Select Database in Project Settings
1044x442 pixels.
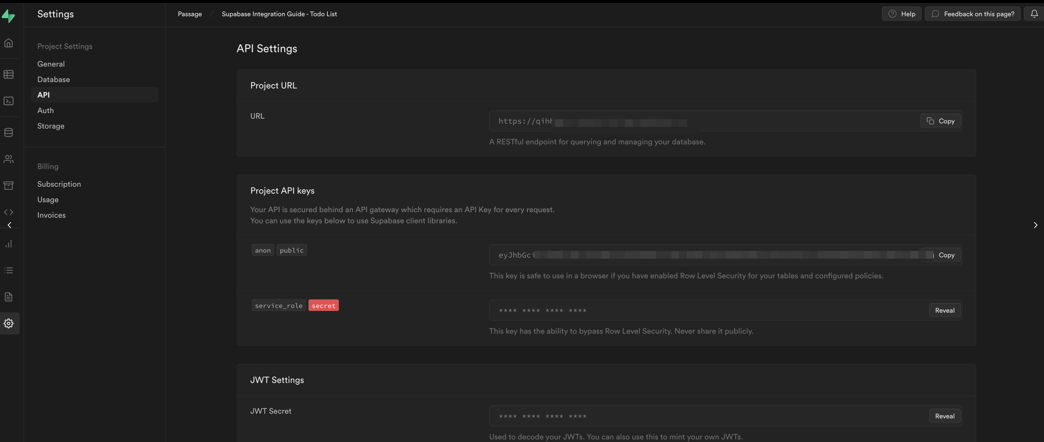point(54,79)
